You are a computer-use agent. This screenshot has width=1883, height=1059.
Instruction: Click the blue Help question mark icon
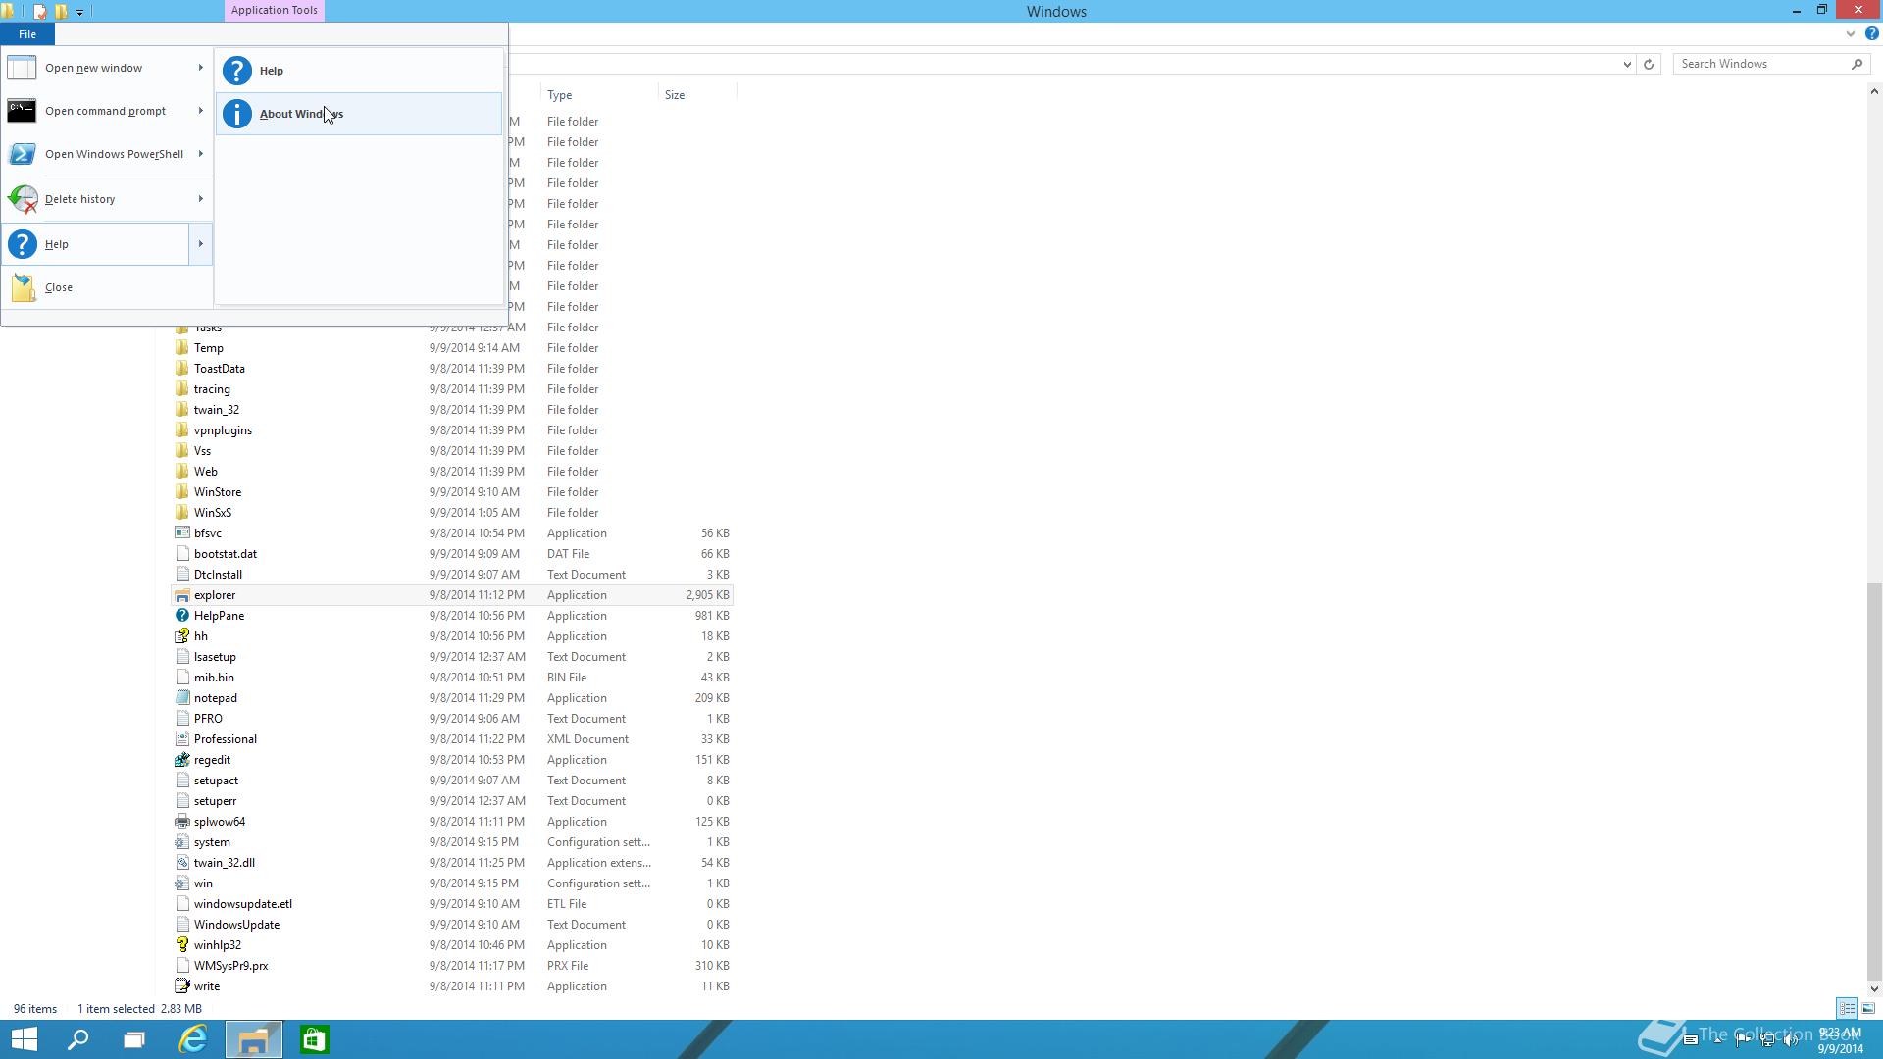[1871, 34]
